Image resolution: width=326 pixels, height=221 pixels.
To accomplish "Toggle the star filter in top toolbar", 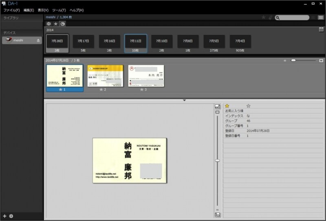I will tap(264, 18).
